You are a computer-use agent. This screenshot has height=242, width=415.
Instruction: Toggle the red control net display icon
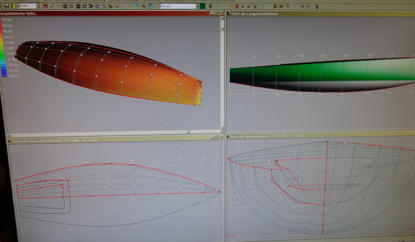[x=45, y=6]
